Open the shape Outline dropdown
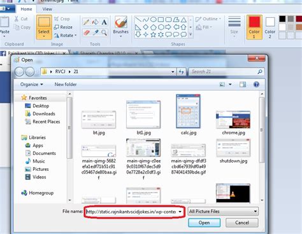The width and height of the screenshot is (302, 234). [208, 19]
